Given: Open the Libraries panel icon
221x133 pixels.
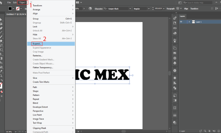Looking at the screenshot, I should click(x=175, y=23).
